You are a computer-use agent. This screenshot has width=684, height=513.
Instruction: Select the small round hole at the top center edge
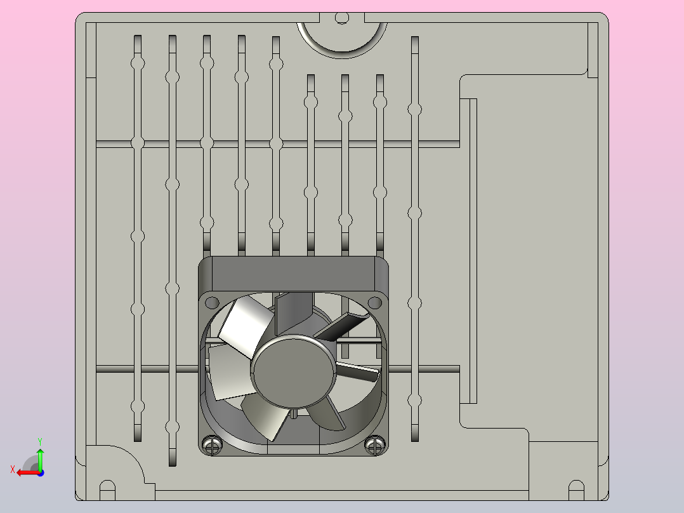342,18
